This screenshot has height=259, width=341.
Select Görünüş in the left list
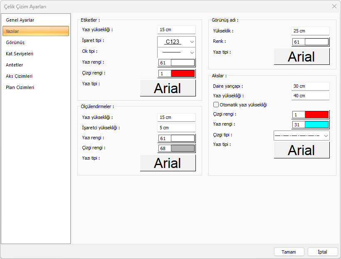click(x=15, y=42)
